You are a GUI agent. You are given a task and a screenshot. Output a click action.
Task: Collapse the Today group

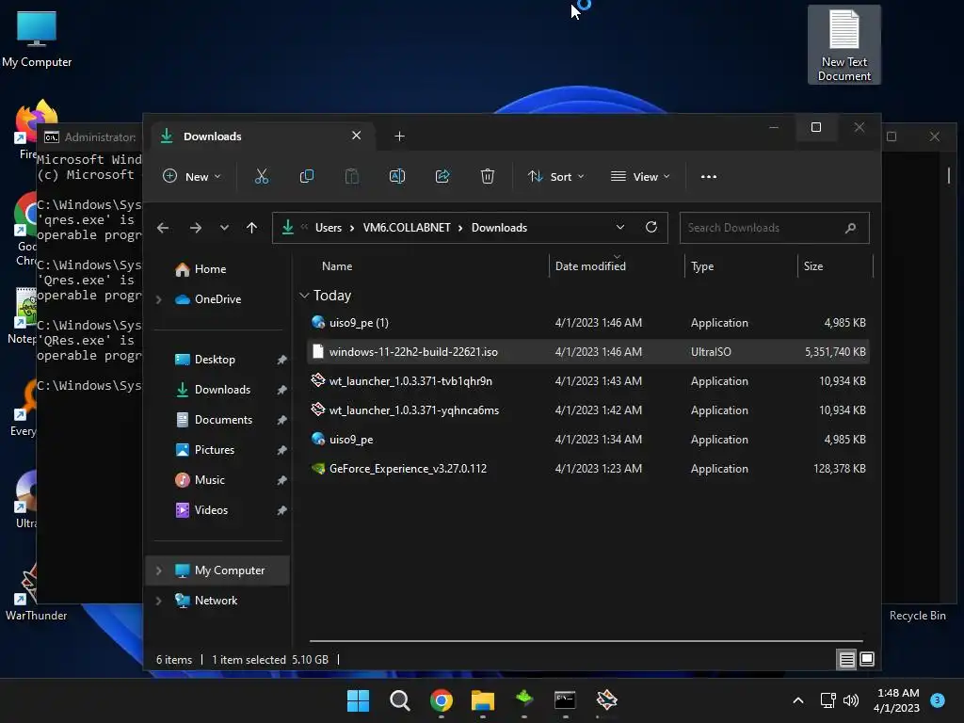[x=304, y=296]
